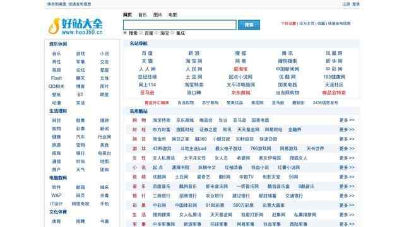The height and width of the screenshot is (227, 404).
Task: Open 凤凰网 in famous sites navigation
Action: [334, 53]
